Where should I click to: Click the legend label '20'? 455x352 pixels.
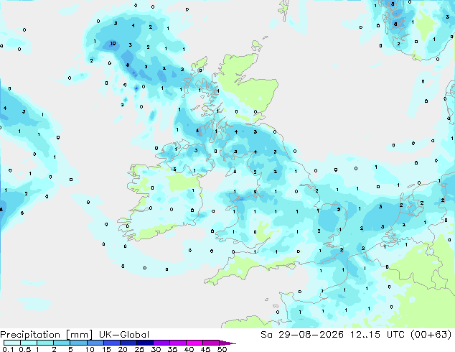click(x=123, y=349)
